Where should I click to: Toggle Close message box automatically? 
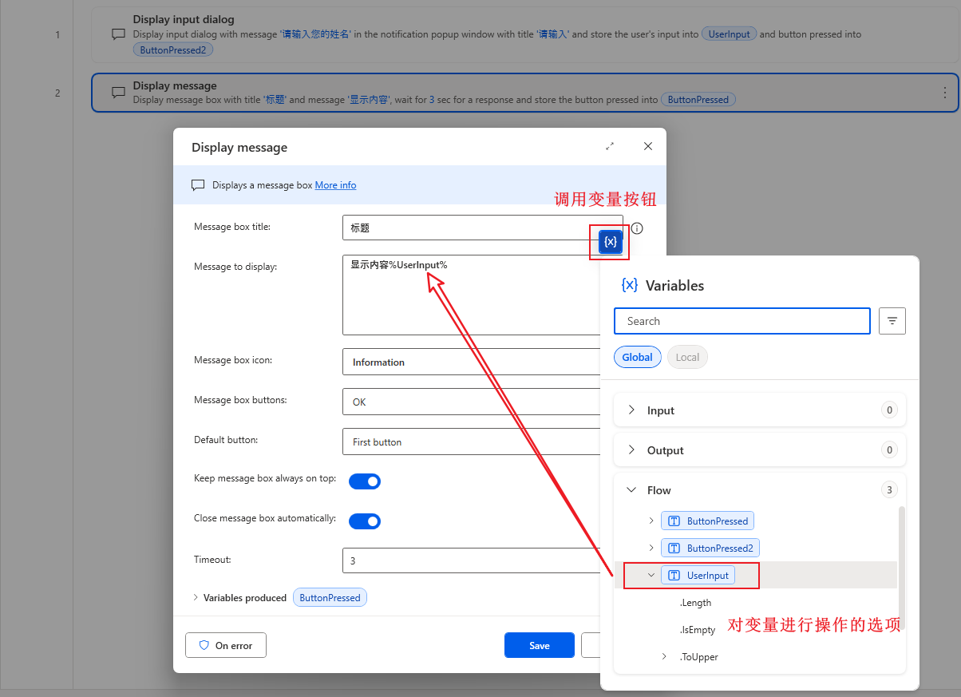[365, 521]
